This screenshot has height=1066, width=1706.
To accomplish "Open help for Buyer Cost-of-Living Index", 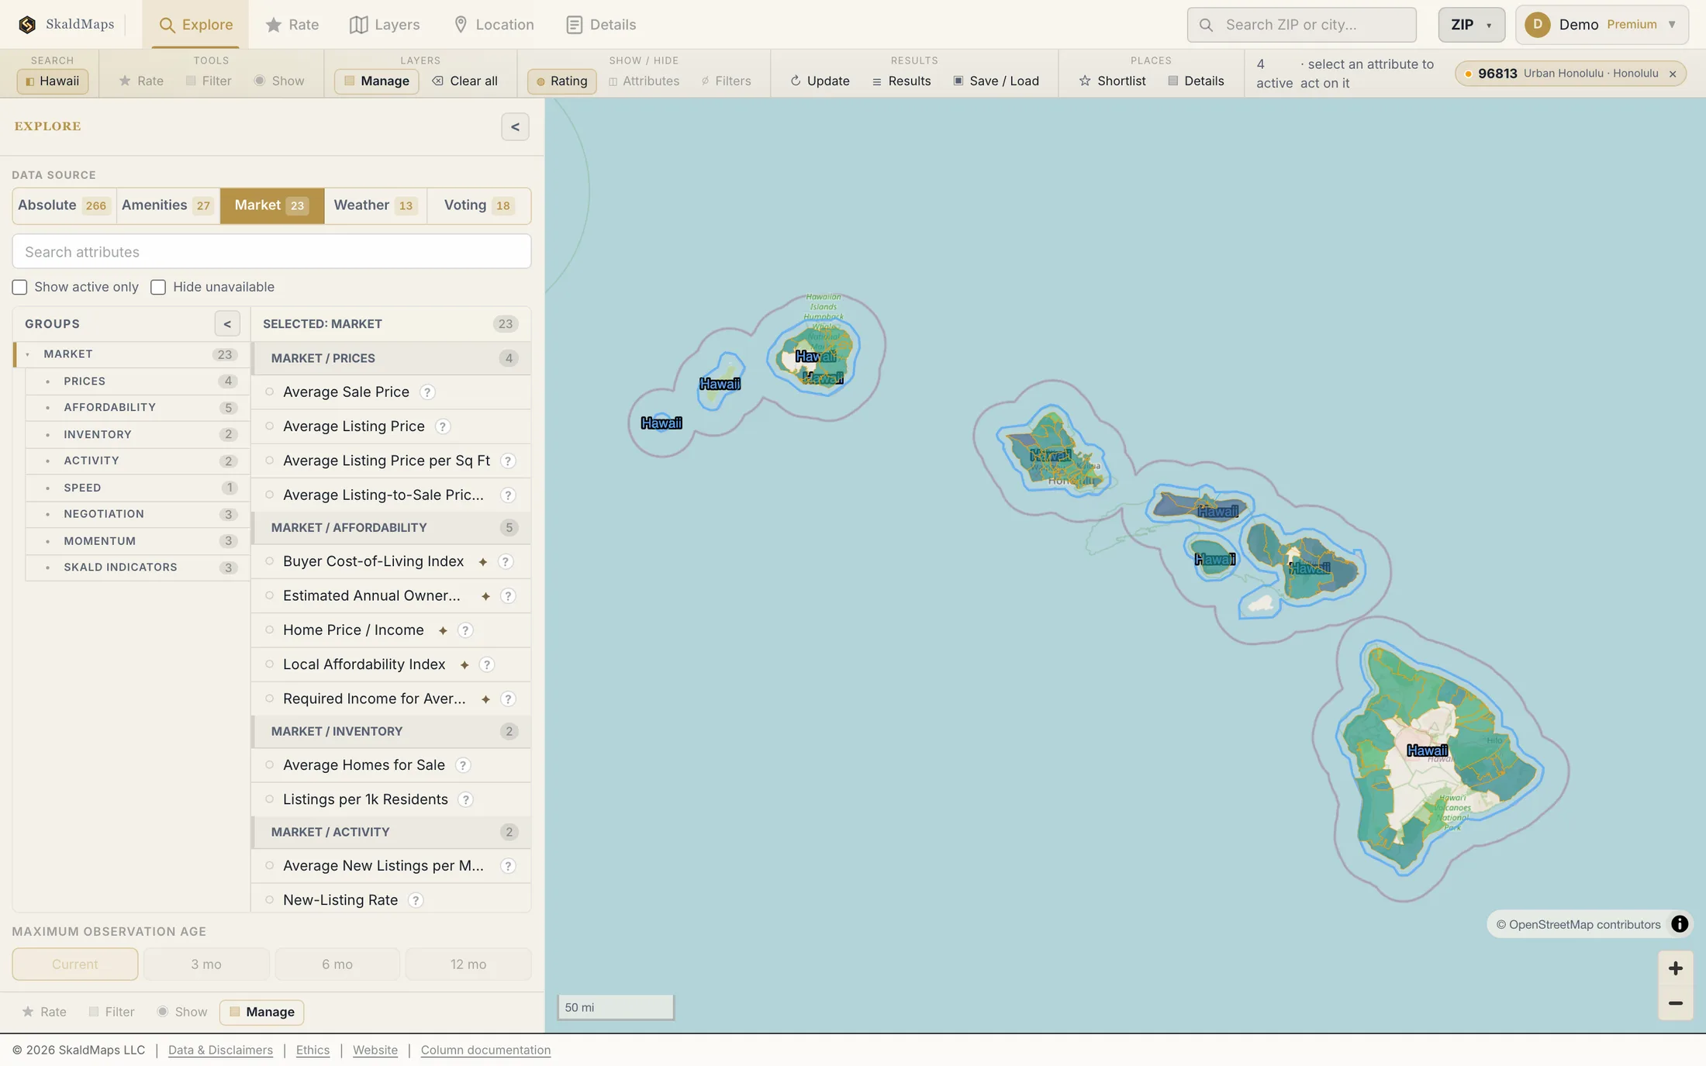I will coord(506,561).
